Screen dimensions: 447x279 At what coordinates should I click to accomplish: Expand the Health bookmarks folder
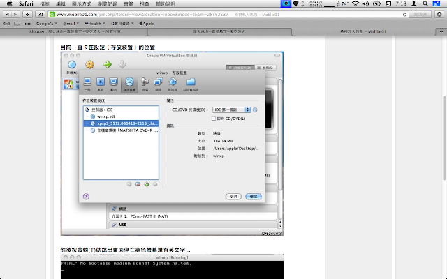pos(95,24)
